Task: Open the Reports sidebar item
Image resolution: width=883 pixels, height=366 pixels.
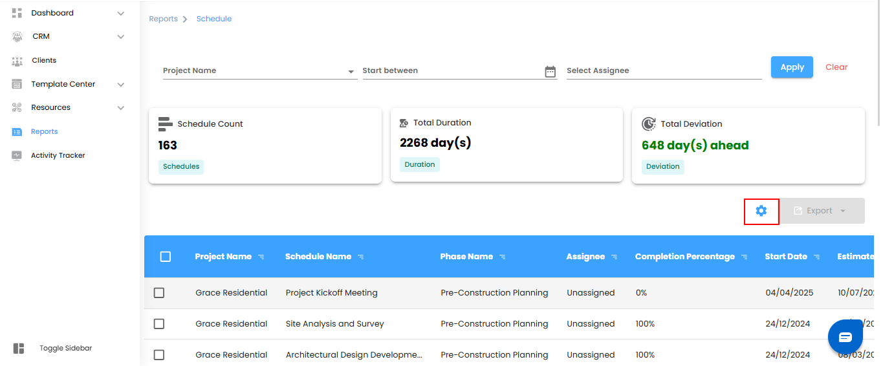Action: (44, 132)
